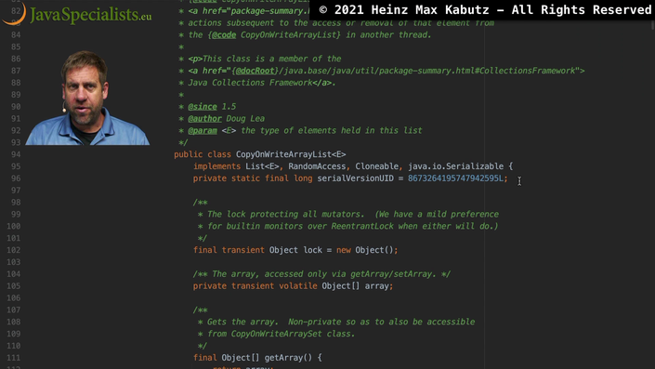Click gutter line number 94
The image size is (655, 369).
[x=16, y=154]
